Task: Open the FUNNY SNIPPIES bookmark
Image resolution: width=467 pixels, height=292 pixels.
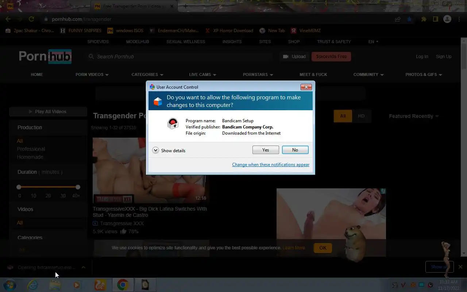Action: click(x=81, y=31)
